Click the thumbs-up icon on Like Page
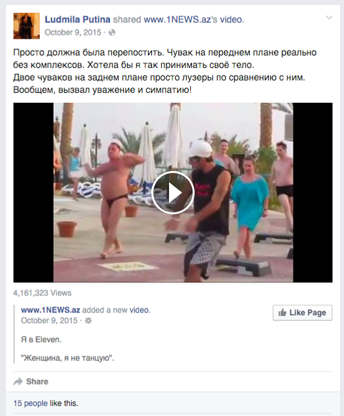Viewport: 344px width, 416px height. (282, 312)
